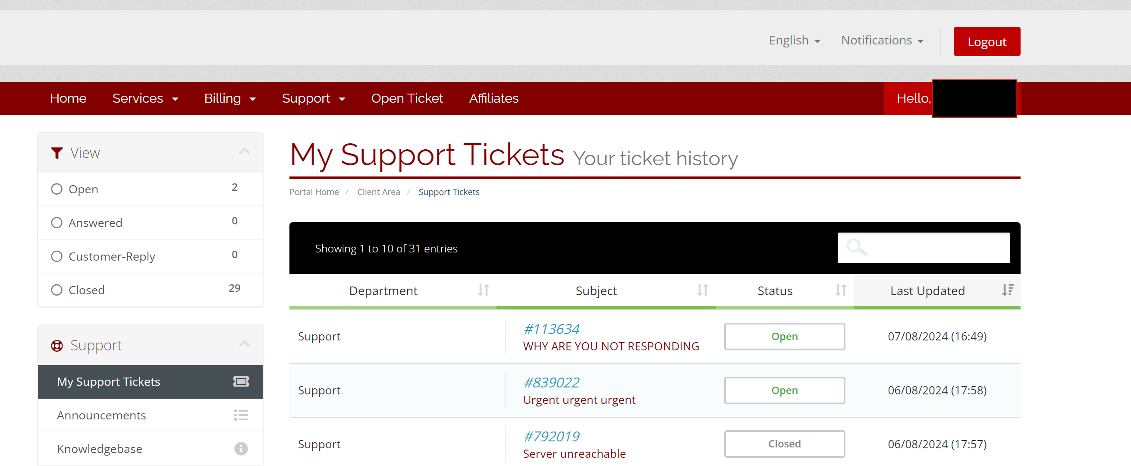Image resolution: width=1131 pixels, height=466 pixels.
Task: Click the Hello user greeting
Action: [x=914, y=98]
